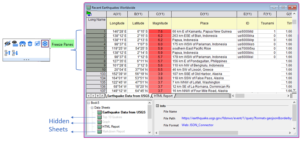This screenshot has width=303, height=141.
Task: Click the Web: JSON_Connector link
Action: coord(197,125)
